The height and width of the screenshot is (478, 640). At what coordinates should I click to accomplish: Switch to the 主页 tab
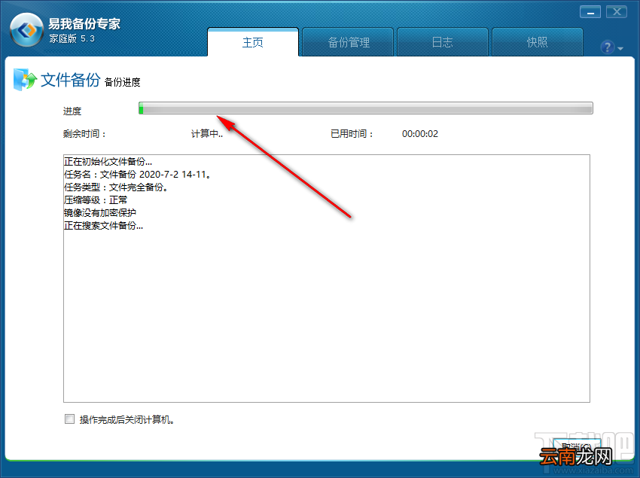point(253,42)
